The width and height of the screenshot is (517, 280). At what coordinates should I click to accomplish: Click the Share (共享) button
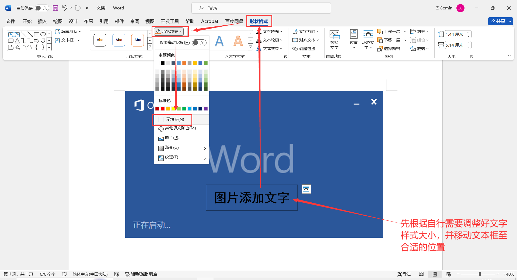point(498,21)
